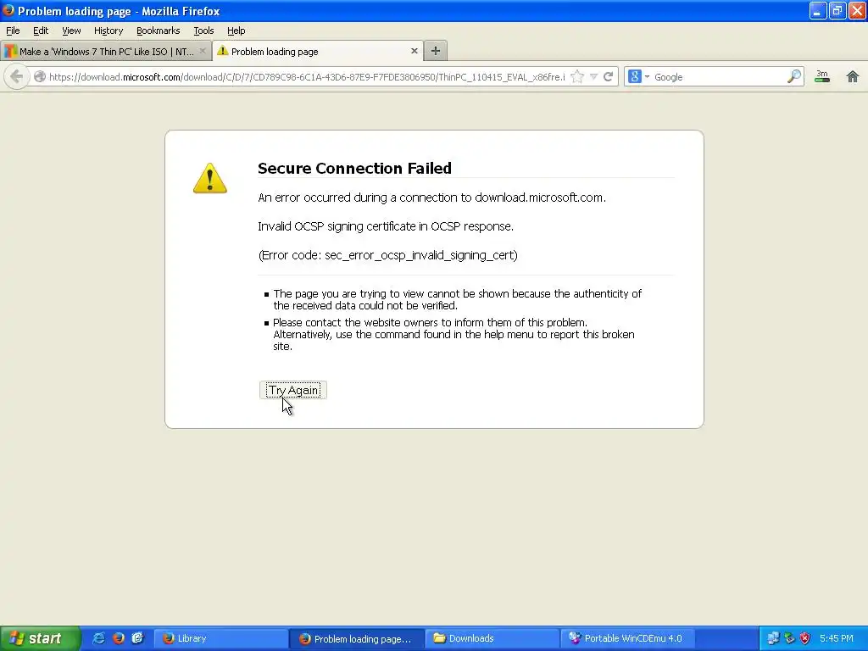Launch Internet Explorer from Quick Launch
868x651 pixels.
pos(98,638)
